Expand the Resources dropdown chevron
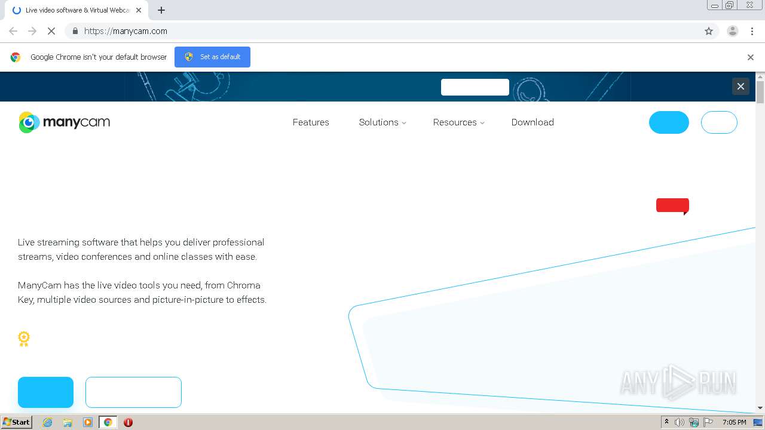The image size is (765, 430). tap(482, 123)
